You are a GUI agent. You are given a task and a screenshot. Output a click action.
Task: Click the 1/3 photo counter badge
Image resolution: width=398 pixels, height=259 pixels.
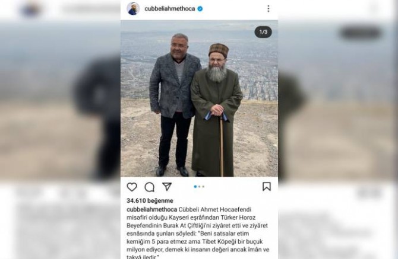pos(263,32)
